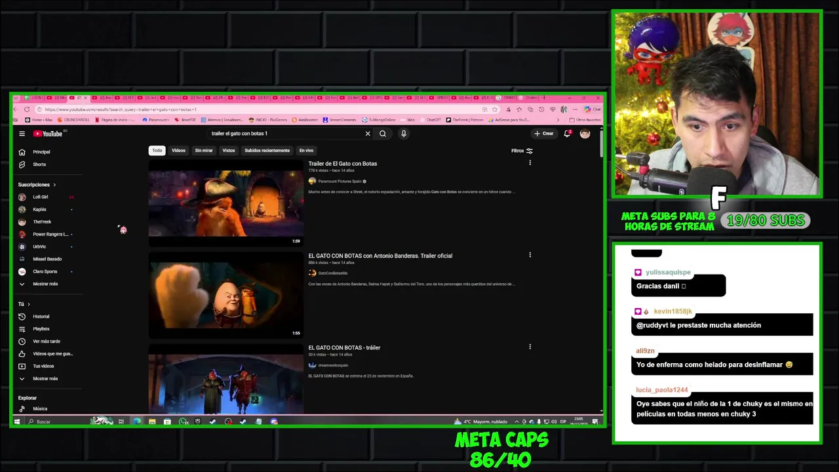Open browser settings three-dots menu
Screen dimensions: 839x472
575,109
